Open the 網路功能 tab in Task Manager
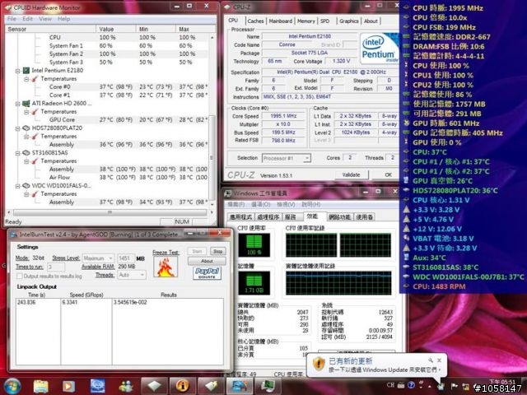 click(339, 217)
